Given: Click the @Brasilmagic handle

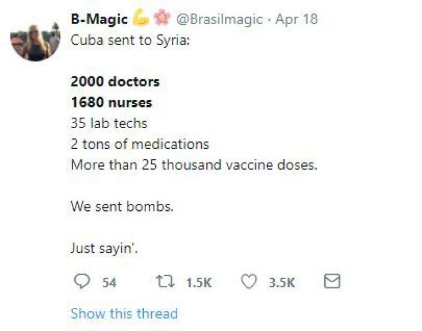Looking at the screenshot, I should click(220, 19).
